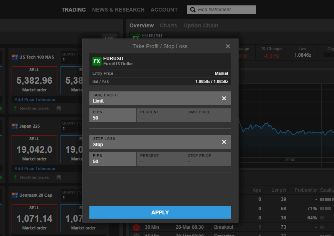The image size is (334, 236).
Task: Click Add Price Tolerance under US Tech 100
Action: click(35, 99)
